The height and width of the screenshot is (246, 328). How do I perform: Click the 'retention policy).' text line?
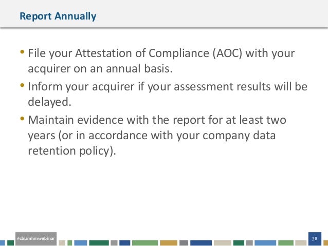(x=72, y=151)
